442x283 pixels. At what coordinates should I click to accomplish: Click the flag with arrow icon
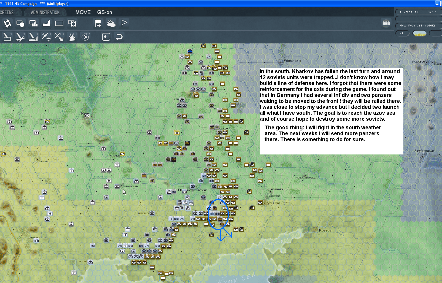98,23
